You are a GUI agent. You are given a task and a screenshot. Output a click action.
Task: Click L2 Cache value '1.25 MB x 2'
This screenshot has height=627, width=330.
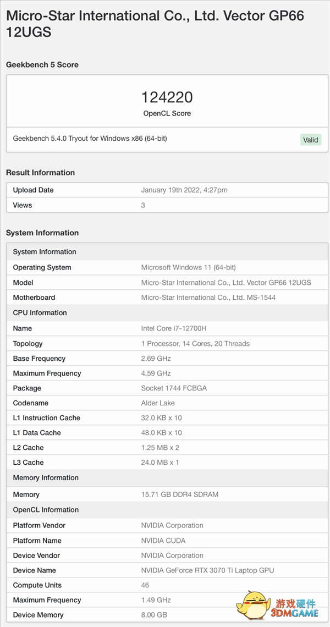point(160,448)
